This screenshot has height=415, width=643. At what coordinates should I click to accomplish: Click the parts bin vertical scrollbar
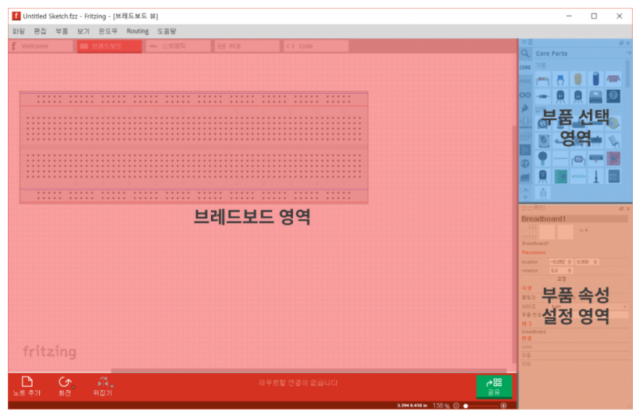[627, 73]
